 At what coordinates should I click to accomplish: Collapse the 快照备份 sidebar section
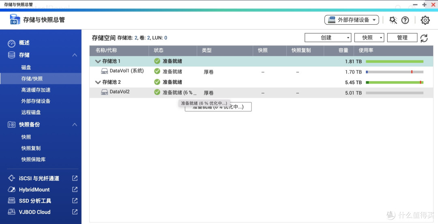pos(75,125)
